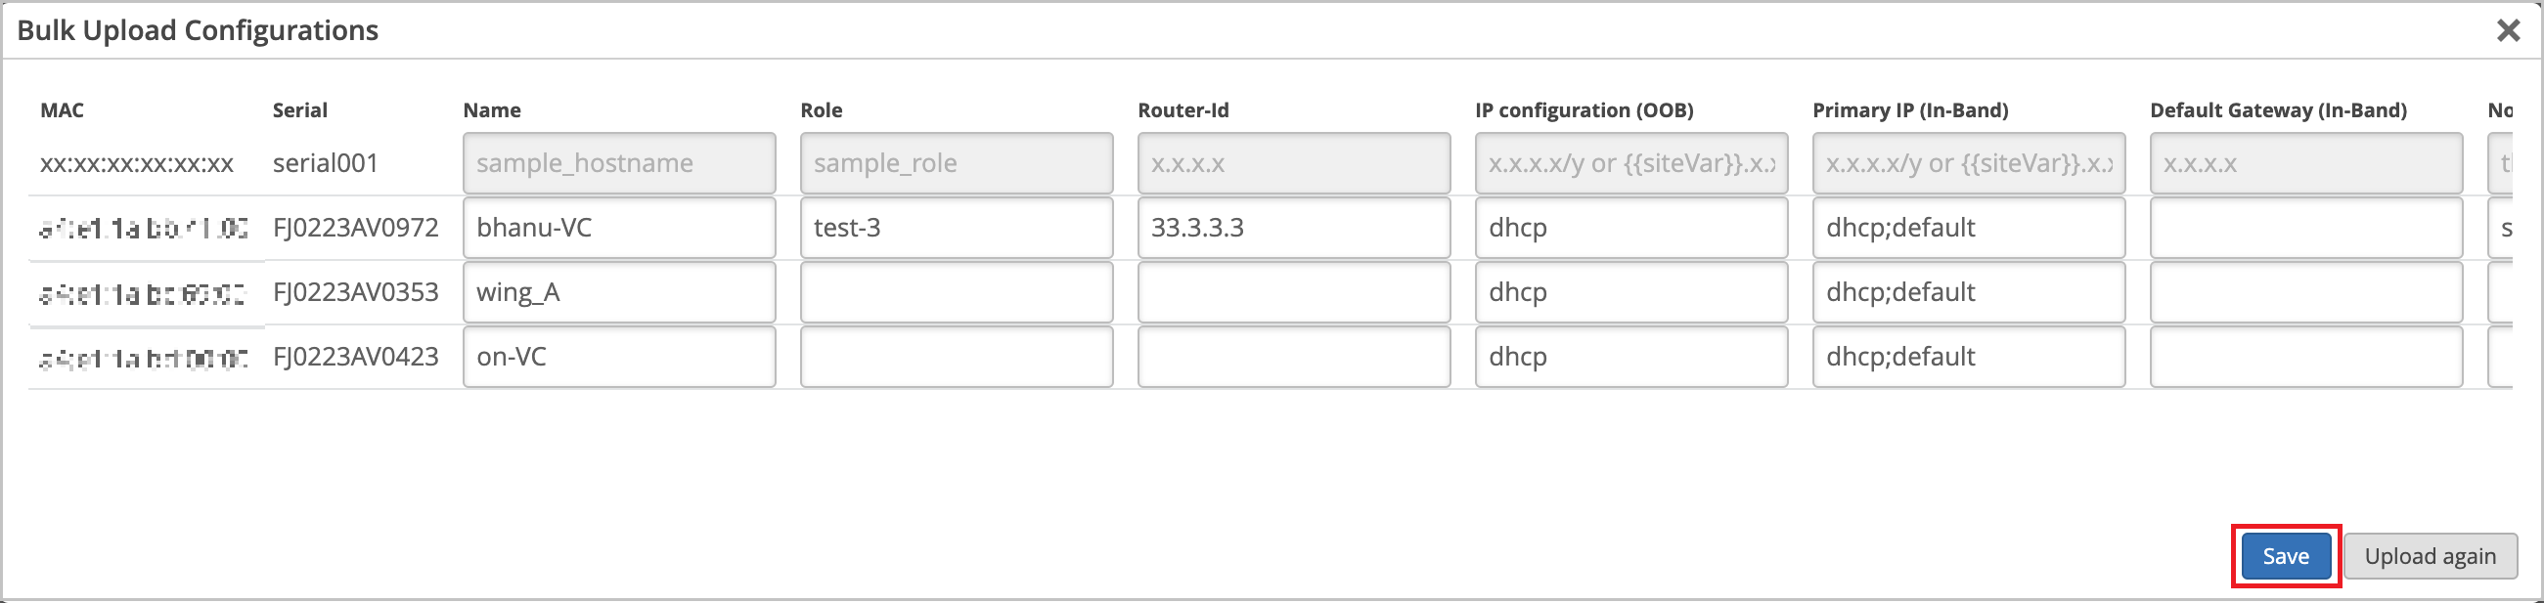Screen dimensions: 2544x603
Task: Click the wing_A name field
Action: coord(619,292)
